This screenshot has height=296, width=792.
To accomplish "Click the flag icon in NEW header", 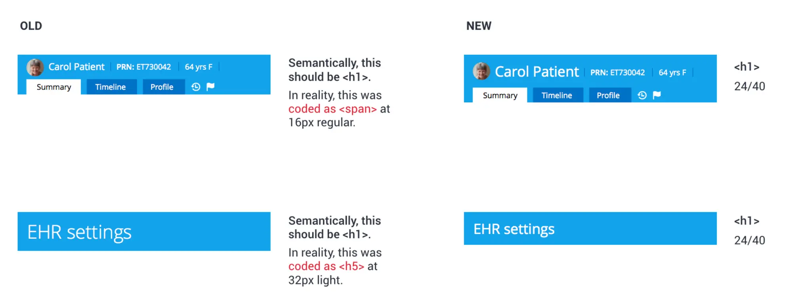I will tap(657, 95).
